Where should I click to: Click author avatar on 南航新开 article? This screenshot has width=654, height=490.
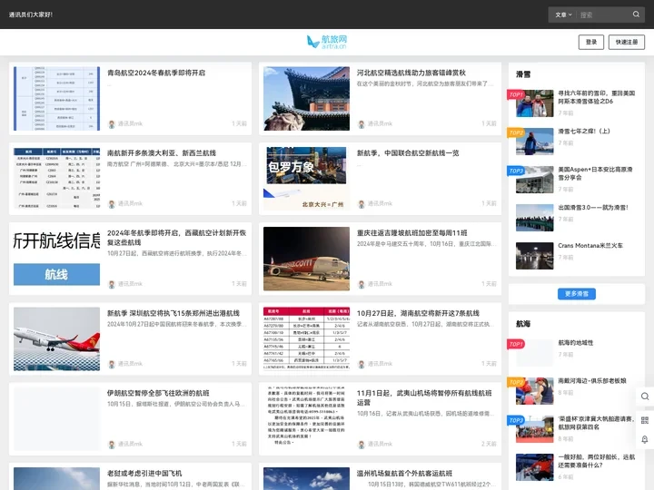pyautogui.click(x=112, y=204)
